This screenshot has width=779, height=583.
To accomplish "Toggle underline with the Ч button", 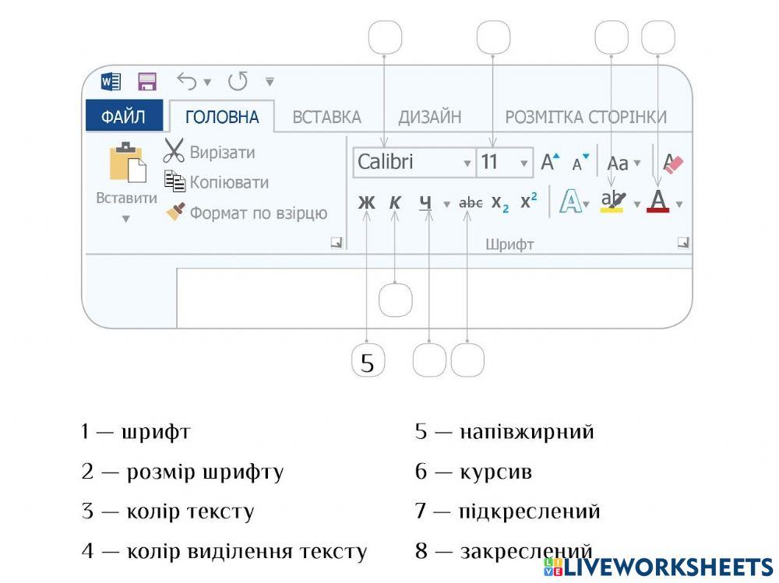I will pos(427,203).
